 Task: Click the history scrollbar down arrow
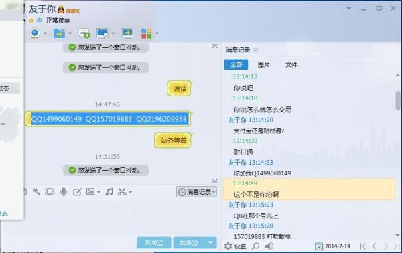[397, 235]
